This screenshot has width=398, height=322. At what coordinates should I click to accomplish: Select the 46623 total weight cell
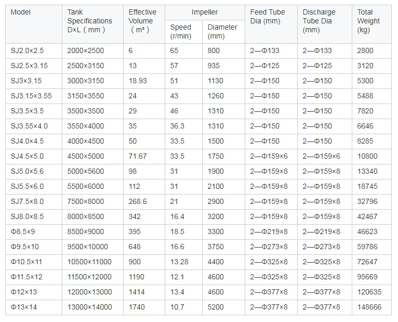tap(367, 231)
